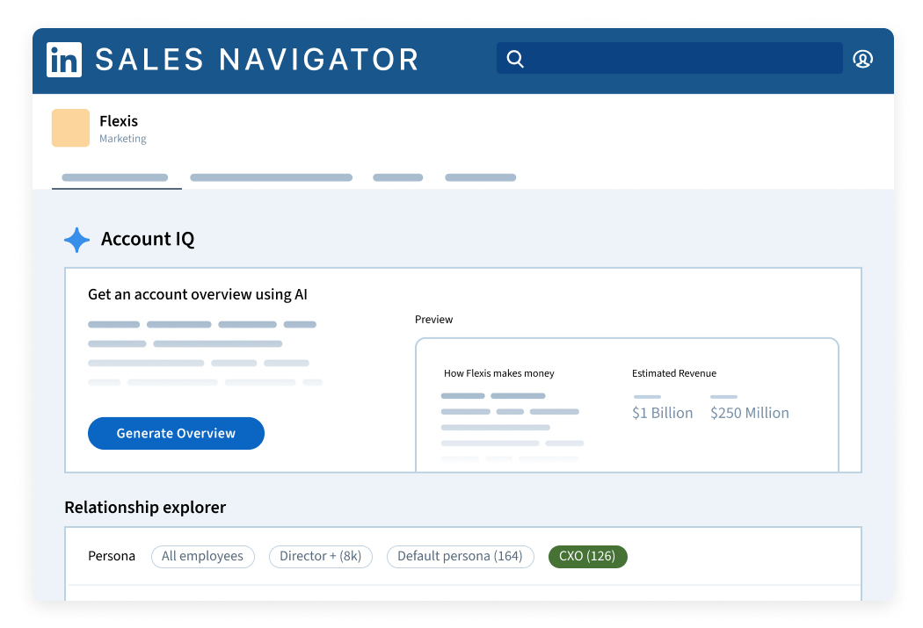Click the magnifying glass search icon
Image resolution: width=923 pixels, height=628 pixels.
515,59
